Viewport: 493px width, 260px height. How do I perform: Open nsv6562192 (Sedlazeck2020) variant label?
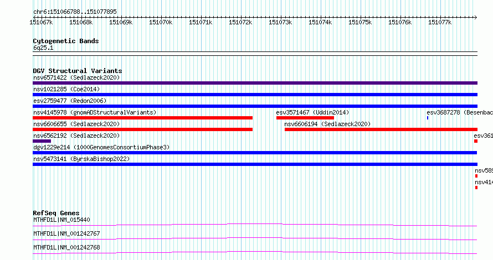pos(76,136)
